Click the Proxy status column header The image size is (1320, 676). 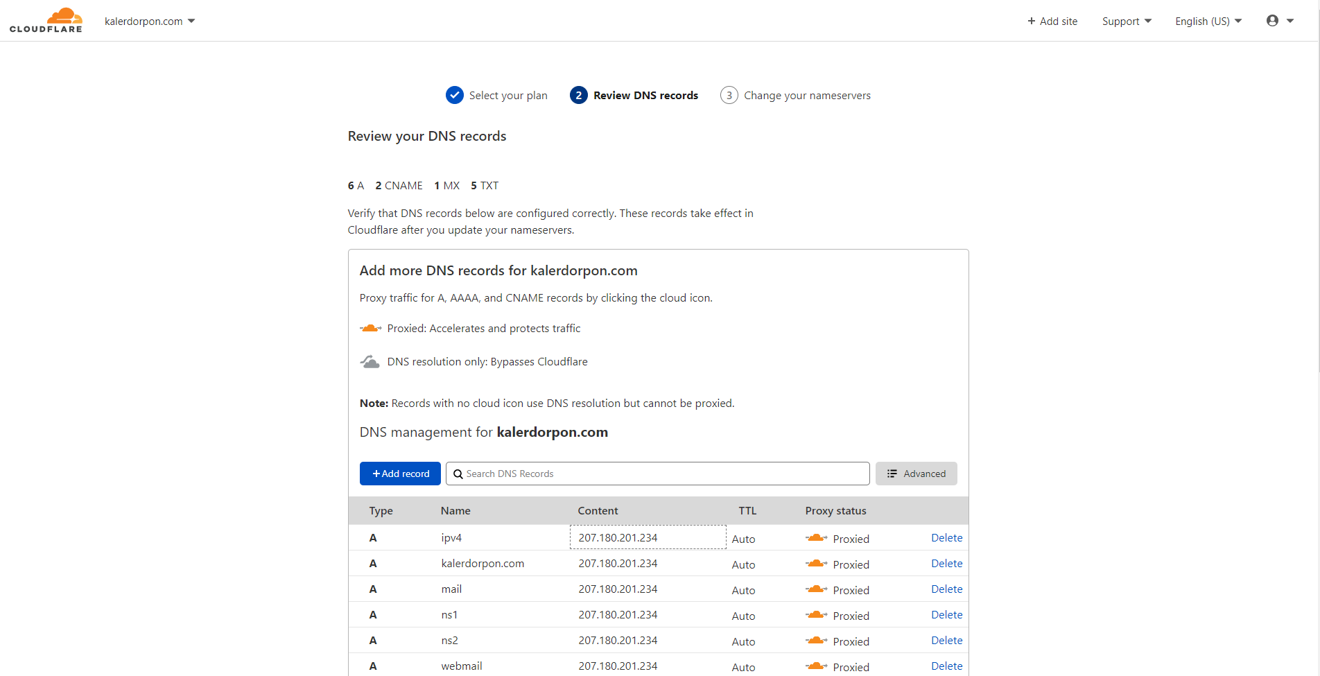[x=835, y=511]
